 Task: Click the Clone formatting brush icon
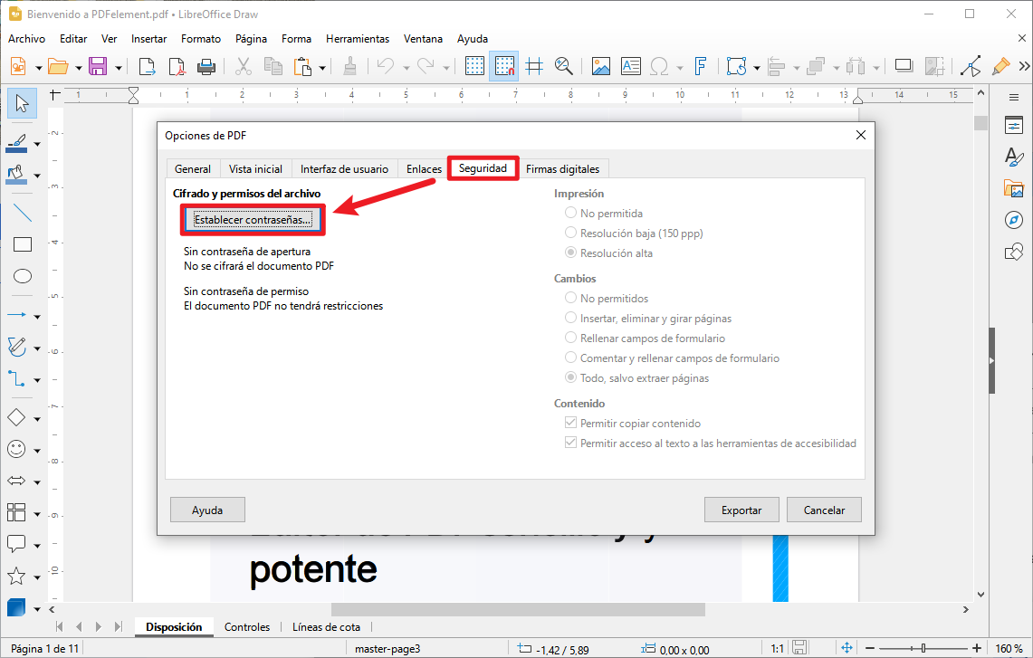[x=349, y=66]
